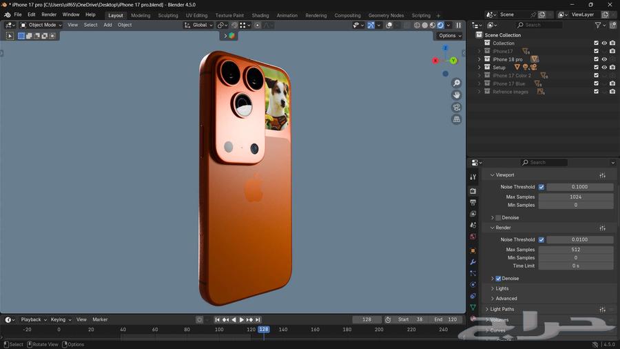The height and width of the screenshot is (349, 620).
Task: Open the Modifiers wrench properties tab
Action: (473, 262)
